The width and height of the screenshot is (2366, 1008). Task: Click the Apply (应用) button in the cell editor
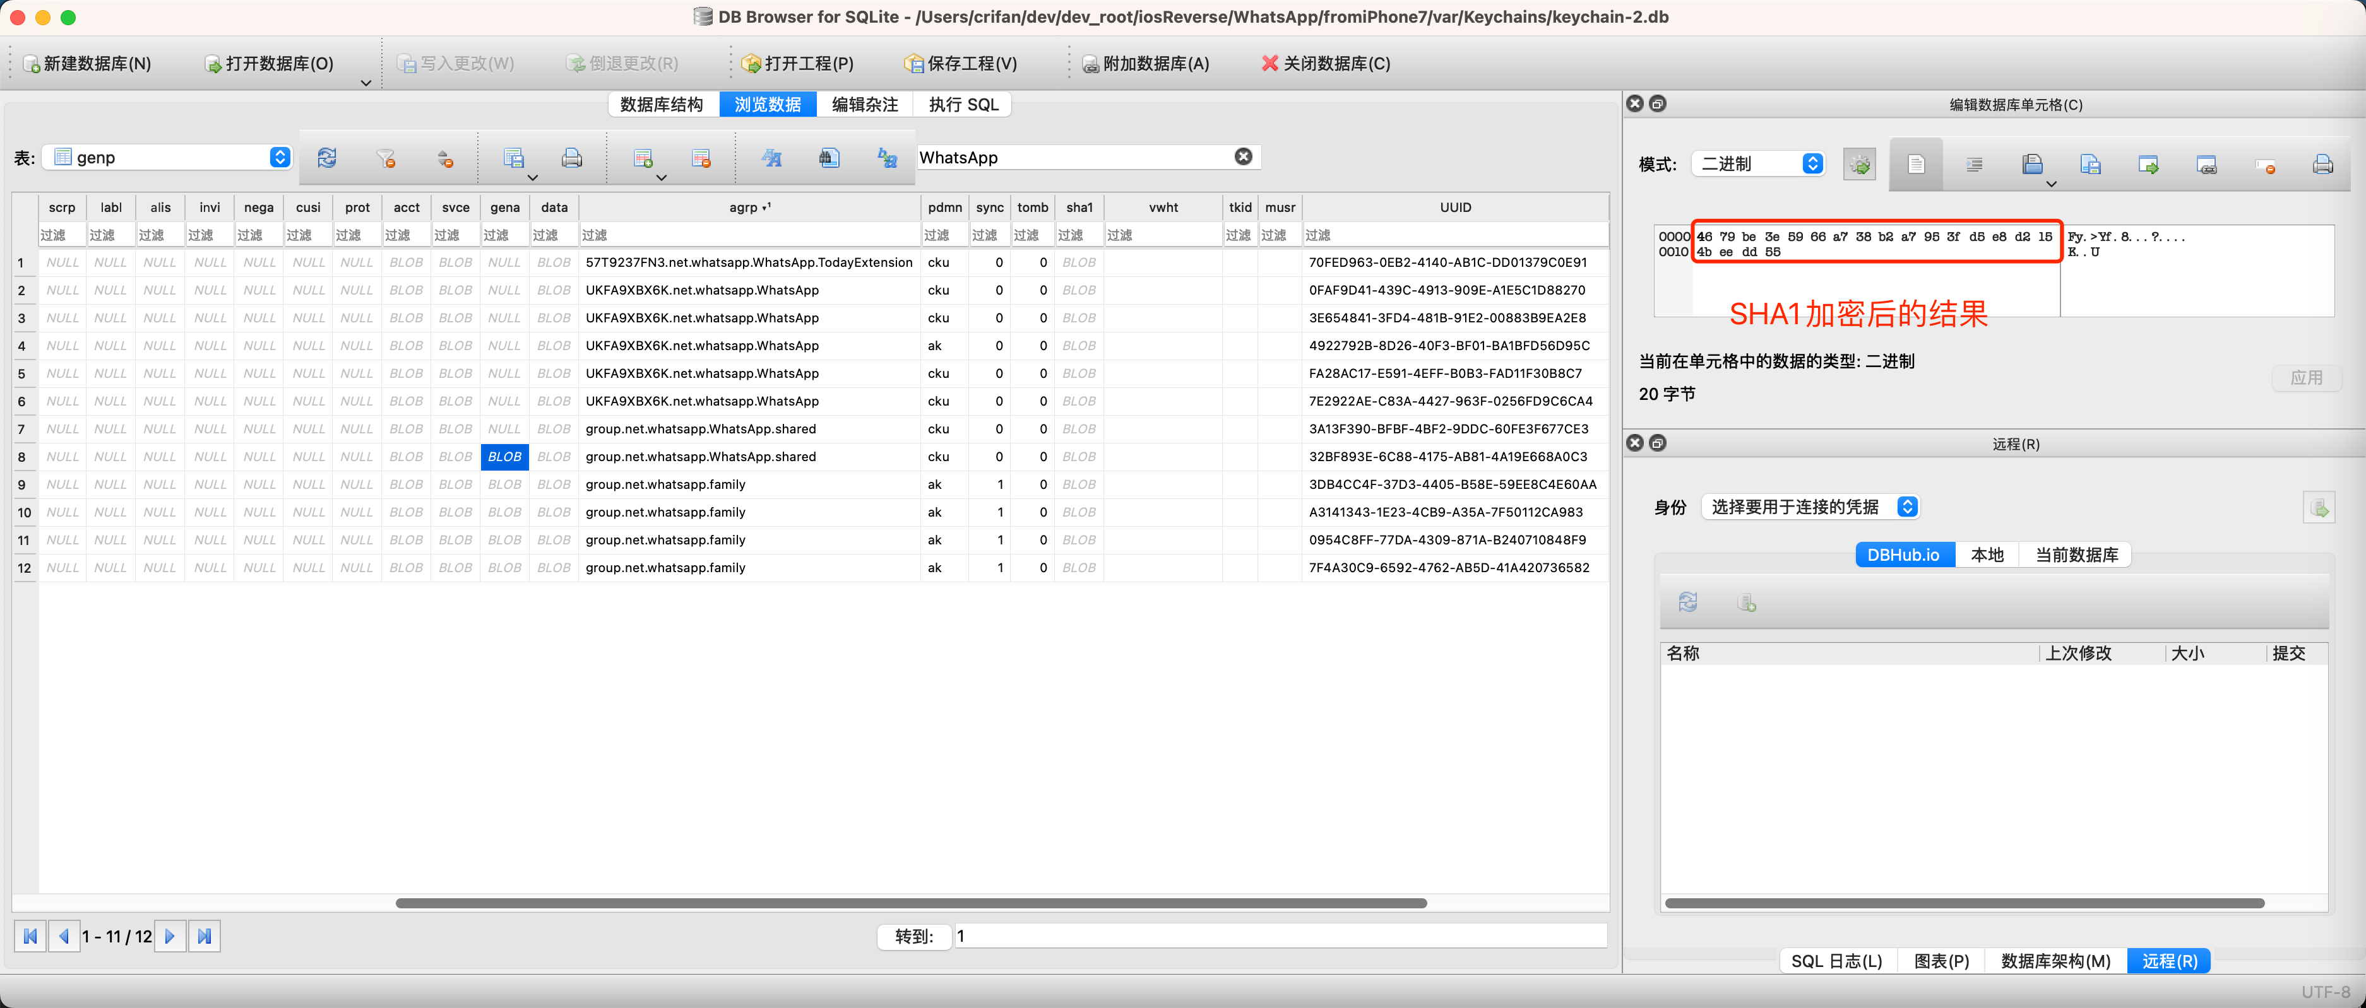2306,377
